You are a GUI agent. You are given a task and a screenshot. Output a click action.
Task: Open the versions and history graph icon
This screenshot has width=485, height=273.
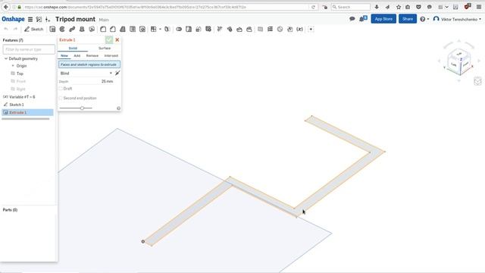[39, 19]
